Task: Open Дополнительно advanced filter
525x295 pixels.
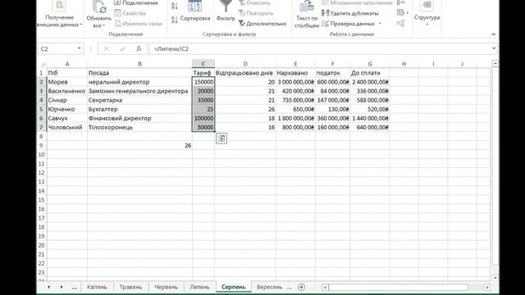Action: 262,24
